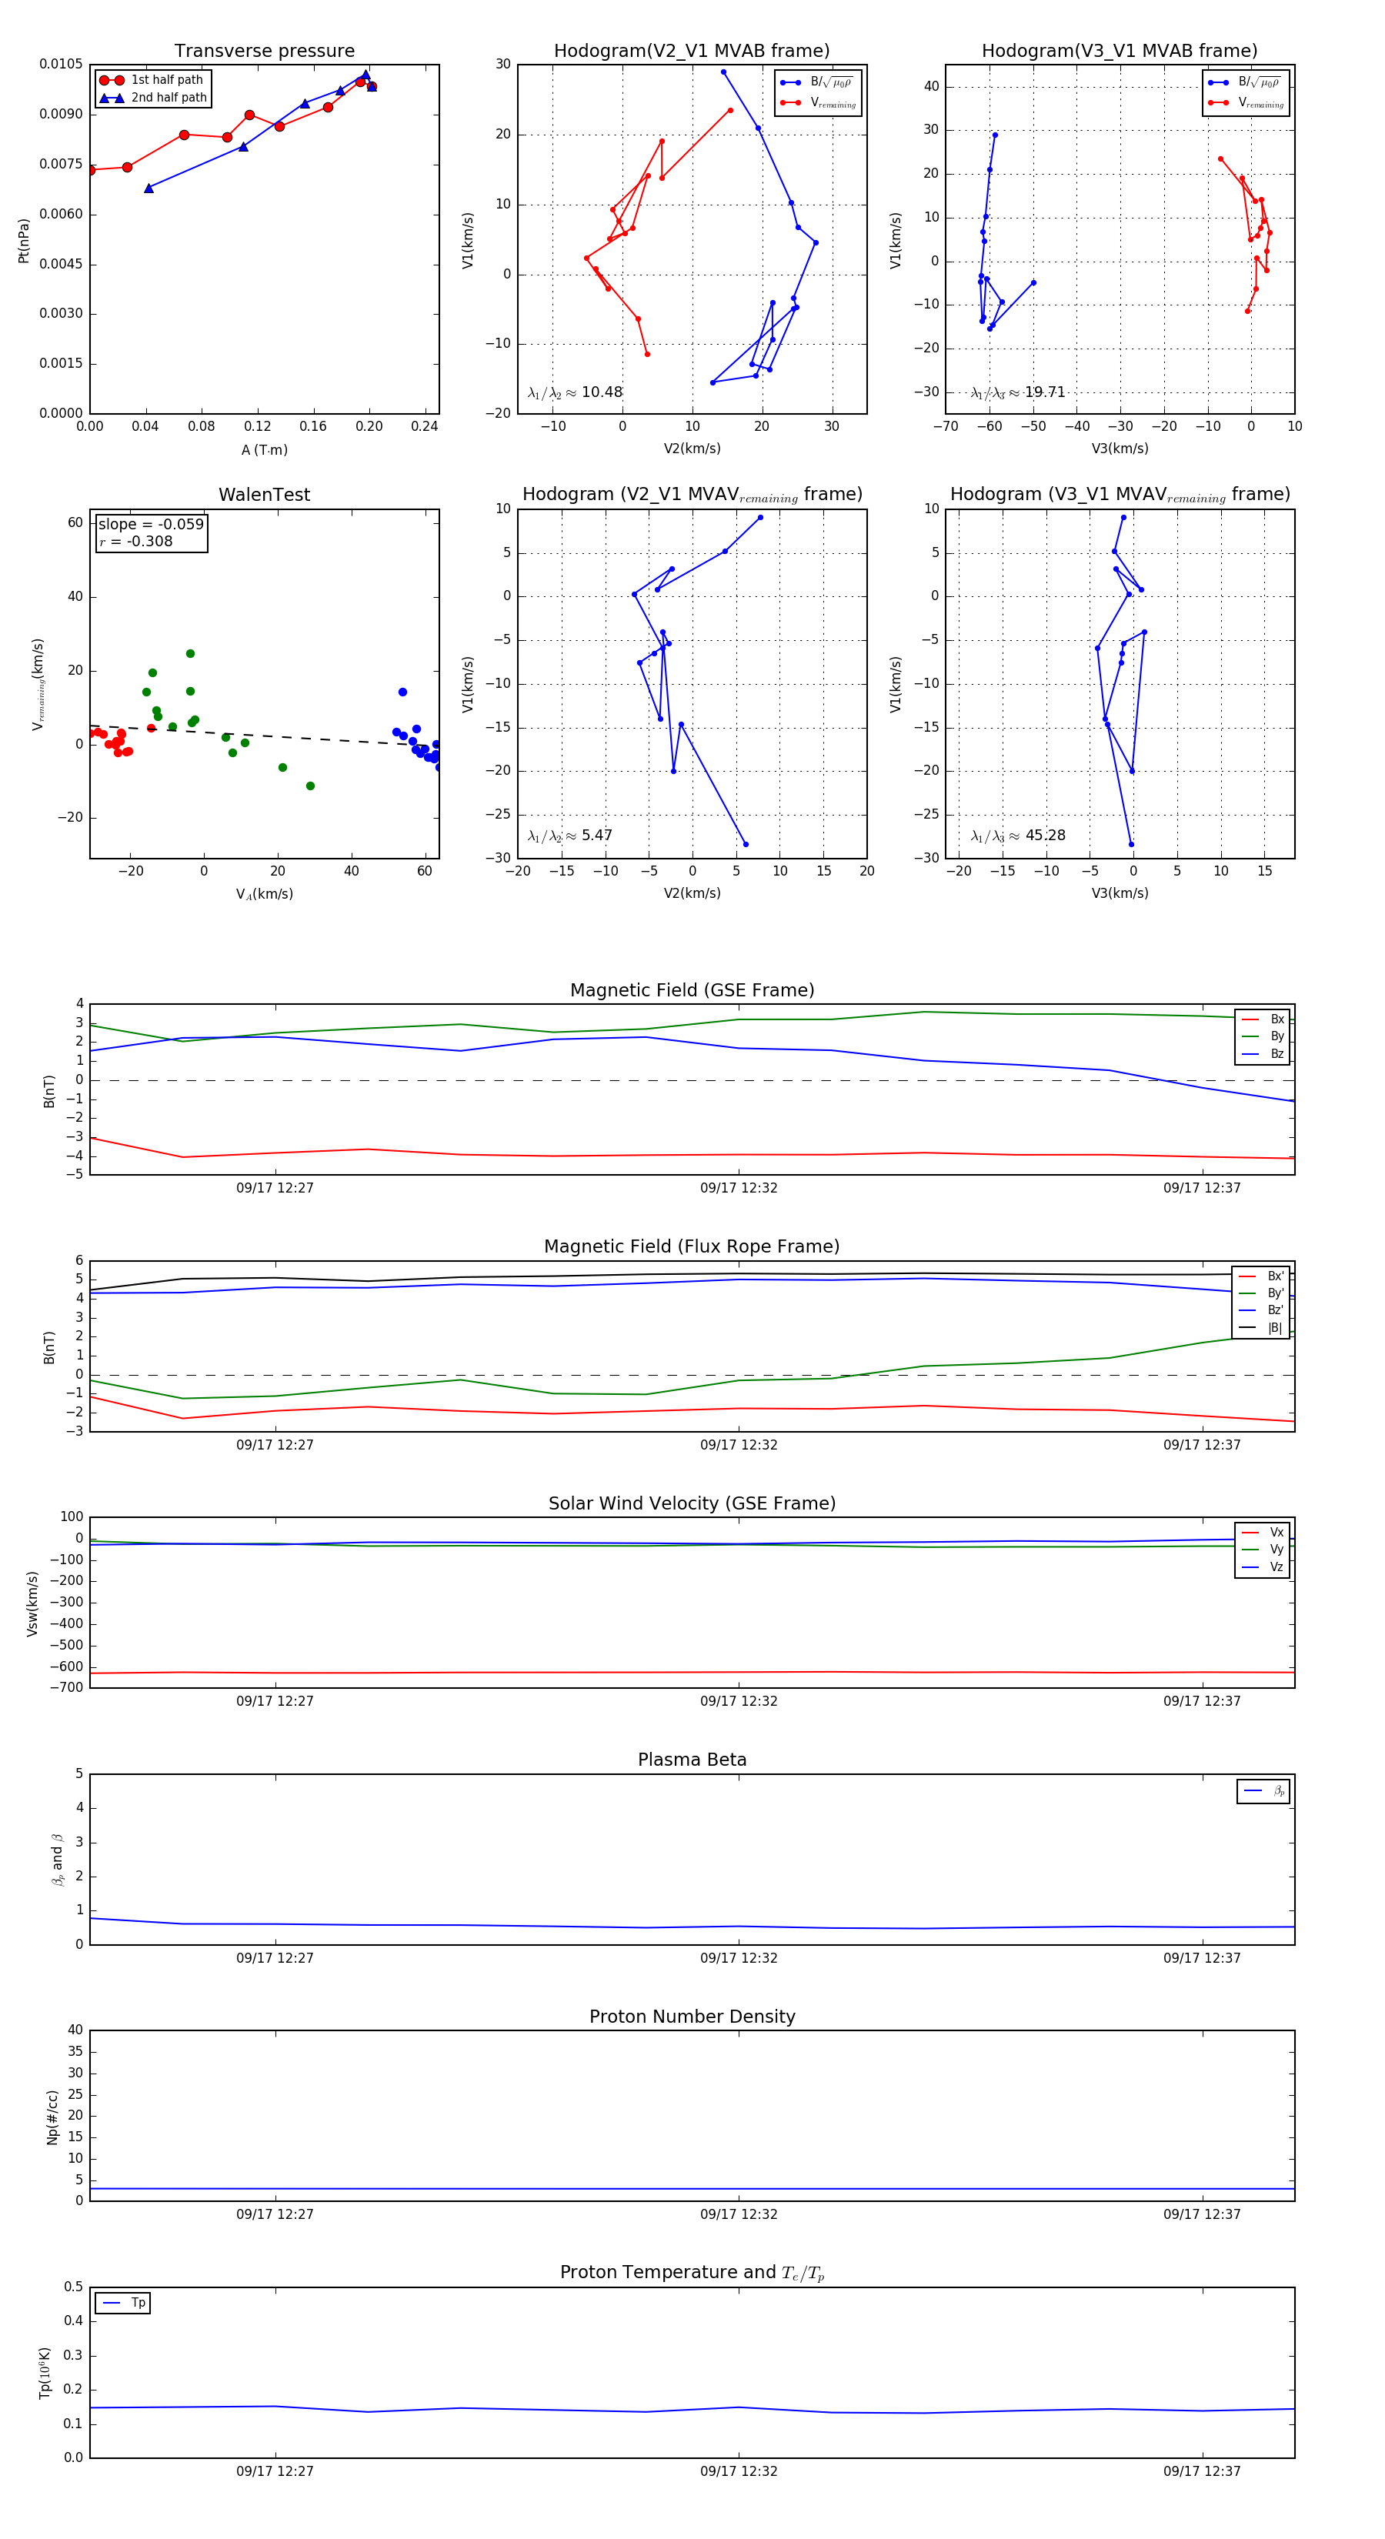Click the "Hodogram (V2_V1 MVAV remaining frame)" title

[x=692, y=495]
